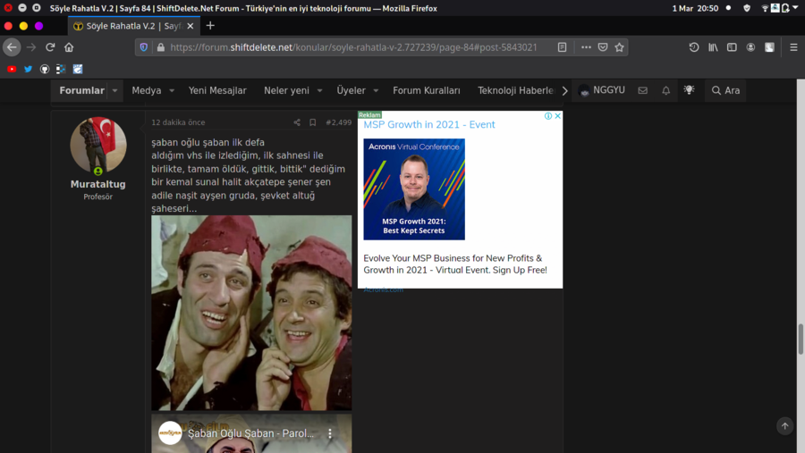
Task: Open the Ara search button
Action: [x=726, y=90]
